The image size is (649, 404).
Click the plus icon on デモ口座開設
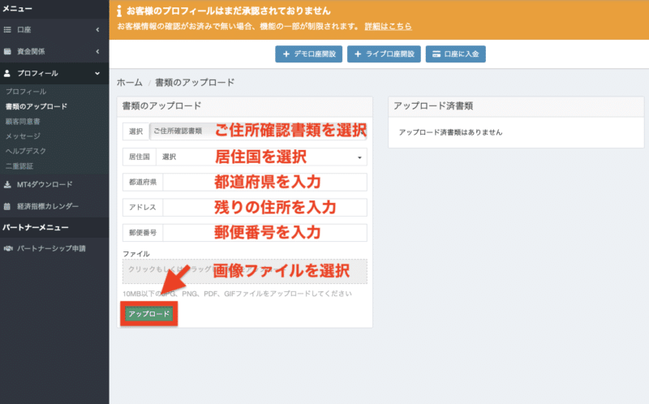click(x=286, y=54)
